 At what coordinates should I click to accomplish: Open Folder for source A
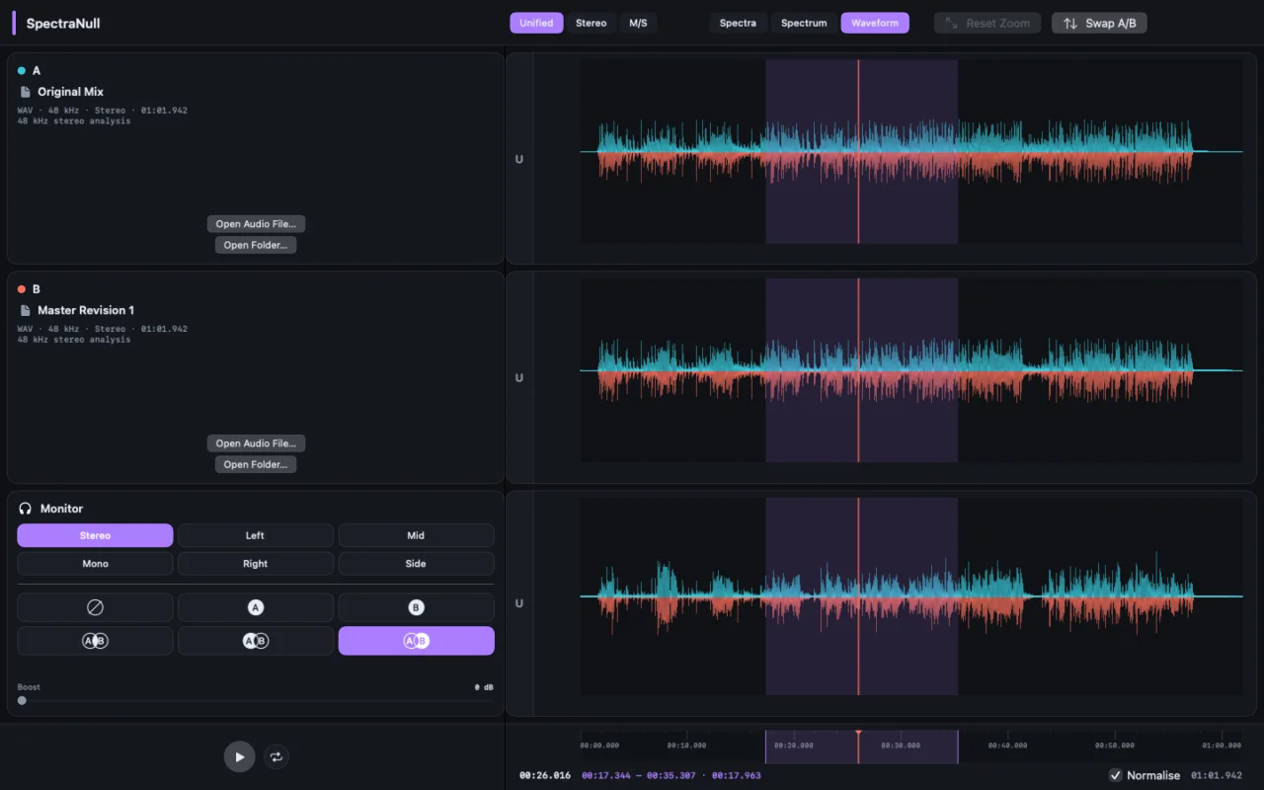point(256,245)
